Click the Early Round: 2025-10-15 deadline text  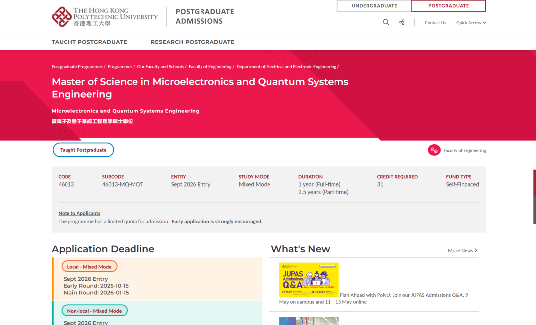(96, 286)
